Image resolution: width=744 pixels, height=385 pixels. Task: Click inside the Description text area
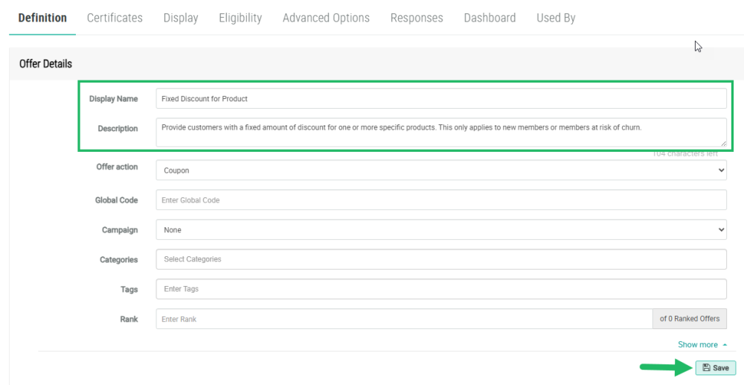point(440,132)
